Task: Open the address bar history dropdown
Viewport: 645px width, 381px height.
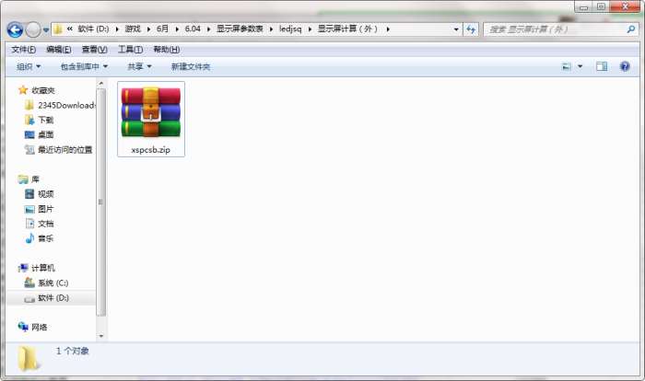Action: point(456,29)
